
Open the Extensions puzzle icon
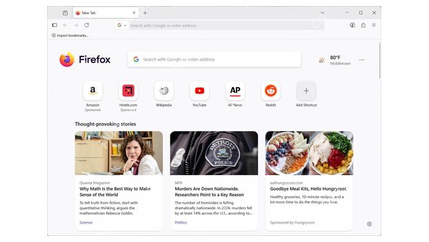(x=363, y=25)
